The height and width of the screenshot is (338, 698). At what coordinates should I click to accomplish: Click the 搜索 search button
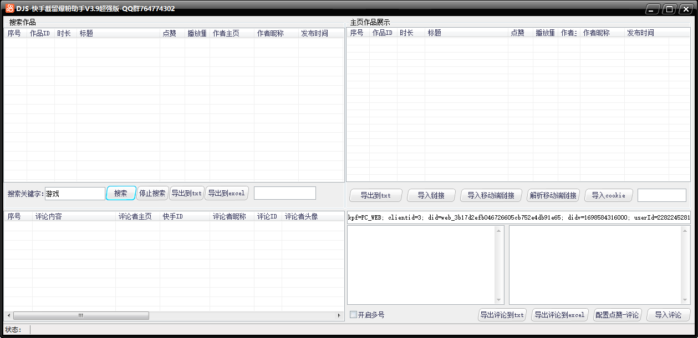coord(121,194)
